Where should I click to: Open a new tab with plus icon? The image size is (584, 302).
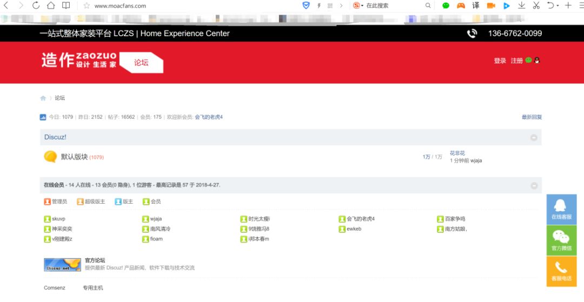[568, 5]
